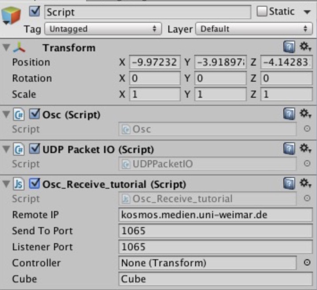Image resolution: width=317 pixels, height=290 pixels.
Task: Open the Transform component help icon
Action: pyautogui.click(x=289, y=46)
